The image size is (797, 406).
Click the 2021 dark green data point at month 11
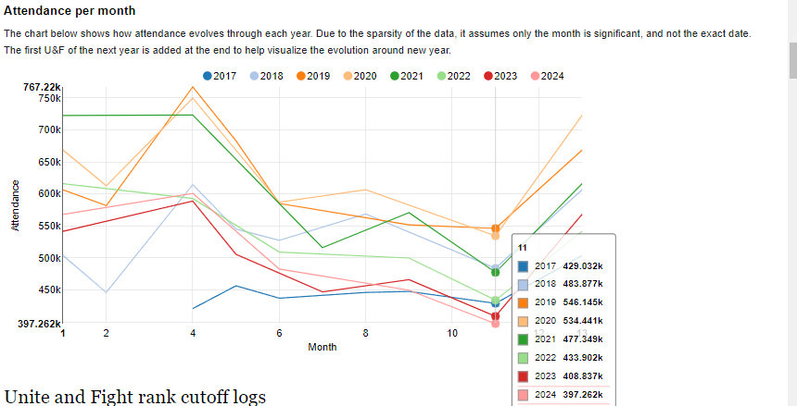(x=496, y=272)
